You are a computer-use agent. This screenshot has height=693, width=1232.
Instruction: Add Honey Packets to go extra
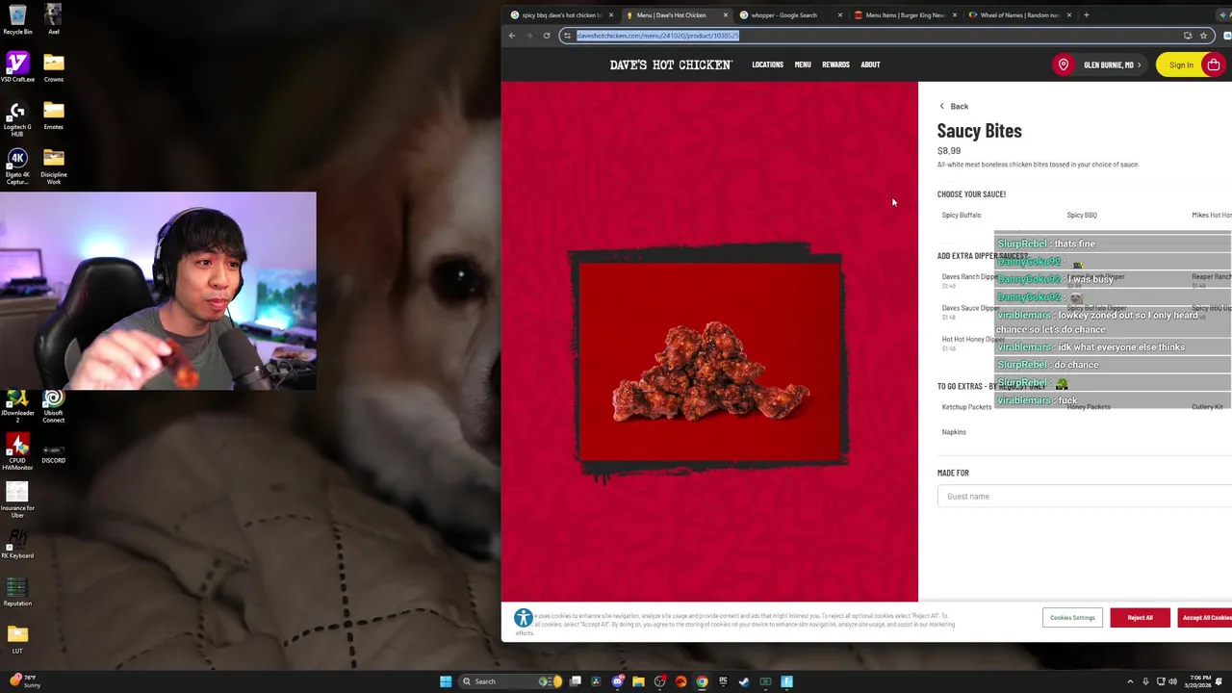1089,407
